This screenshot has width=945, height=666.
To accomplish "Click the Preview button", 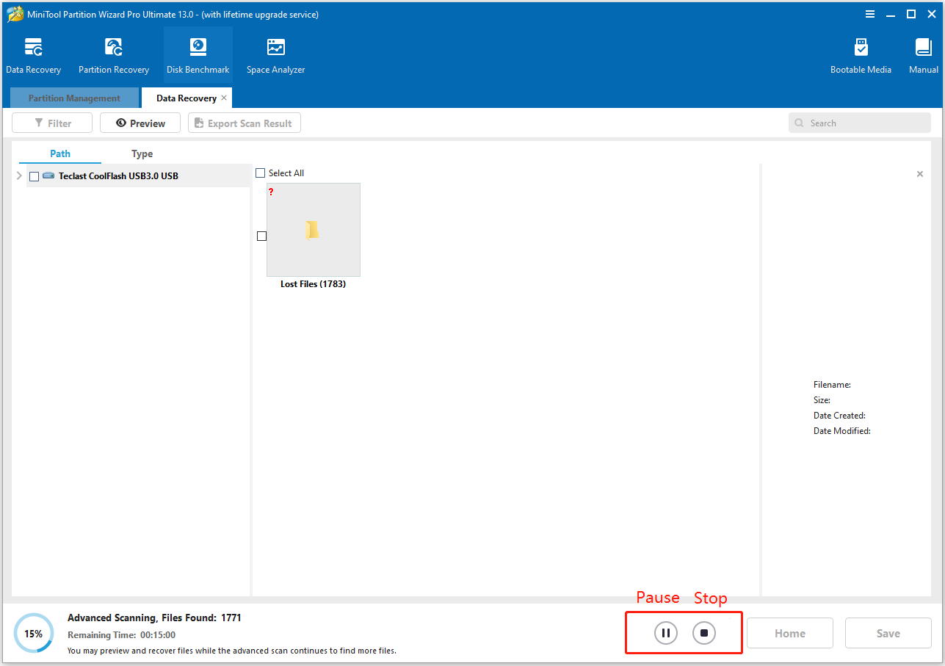I will point(140,123).
